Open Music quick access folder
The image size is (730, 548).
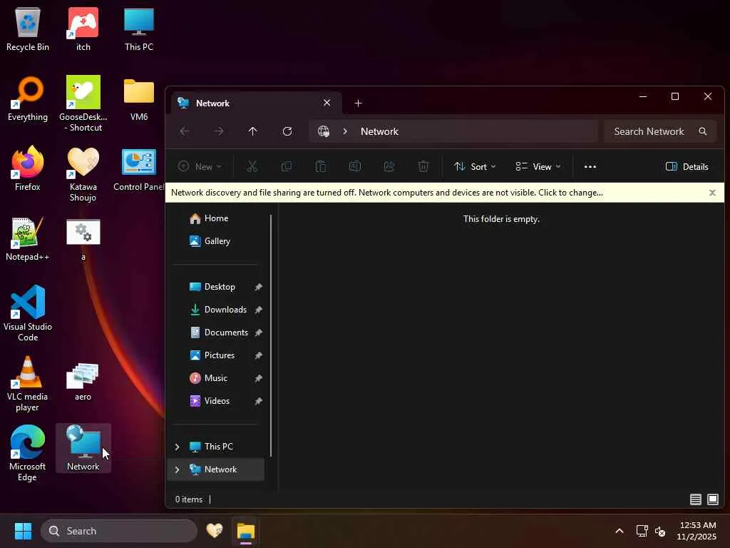pyautogui.click(x=215, y=378)
